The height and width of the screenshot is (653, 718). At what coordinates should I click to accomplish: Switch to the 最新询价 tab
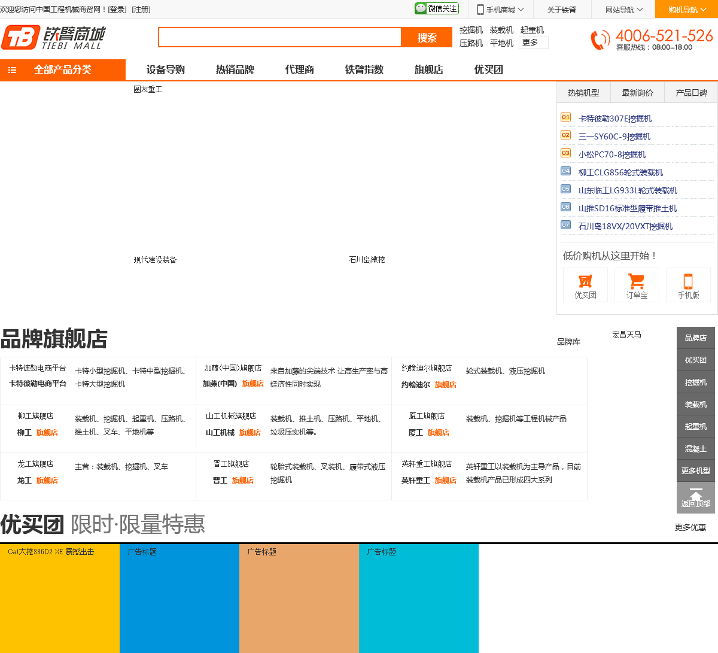[x=637, y=93]
